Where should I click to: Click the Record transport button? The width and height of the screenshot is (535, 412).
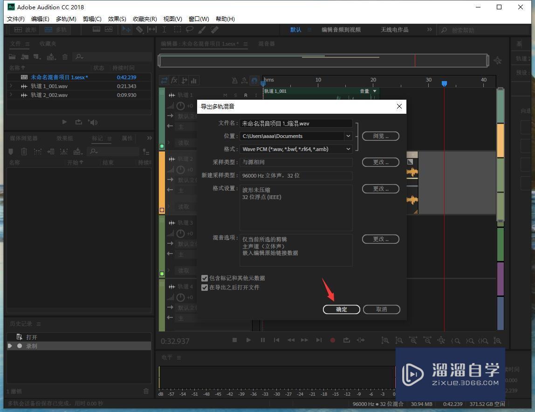pos(333,340)
